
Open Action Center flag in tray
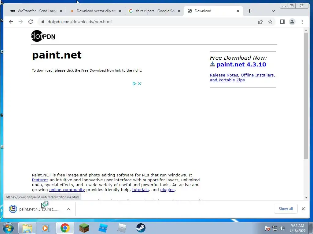coord(267,228)
